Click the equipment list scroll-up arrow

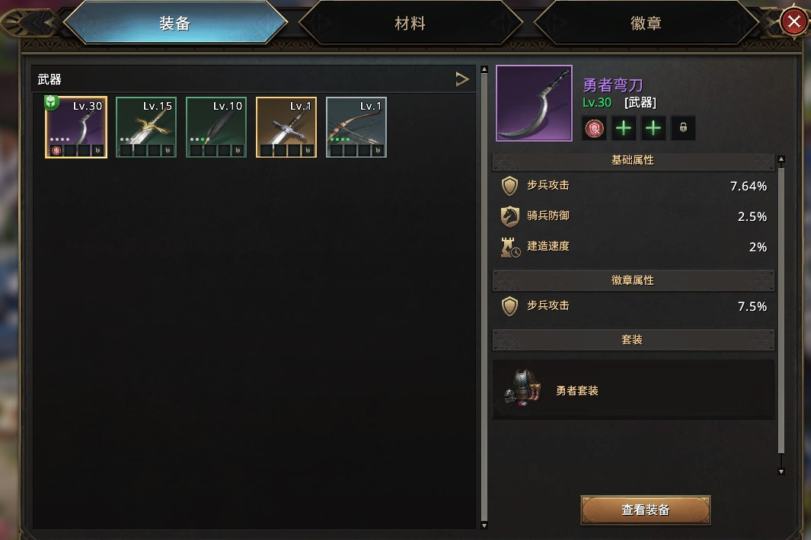484,69
